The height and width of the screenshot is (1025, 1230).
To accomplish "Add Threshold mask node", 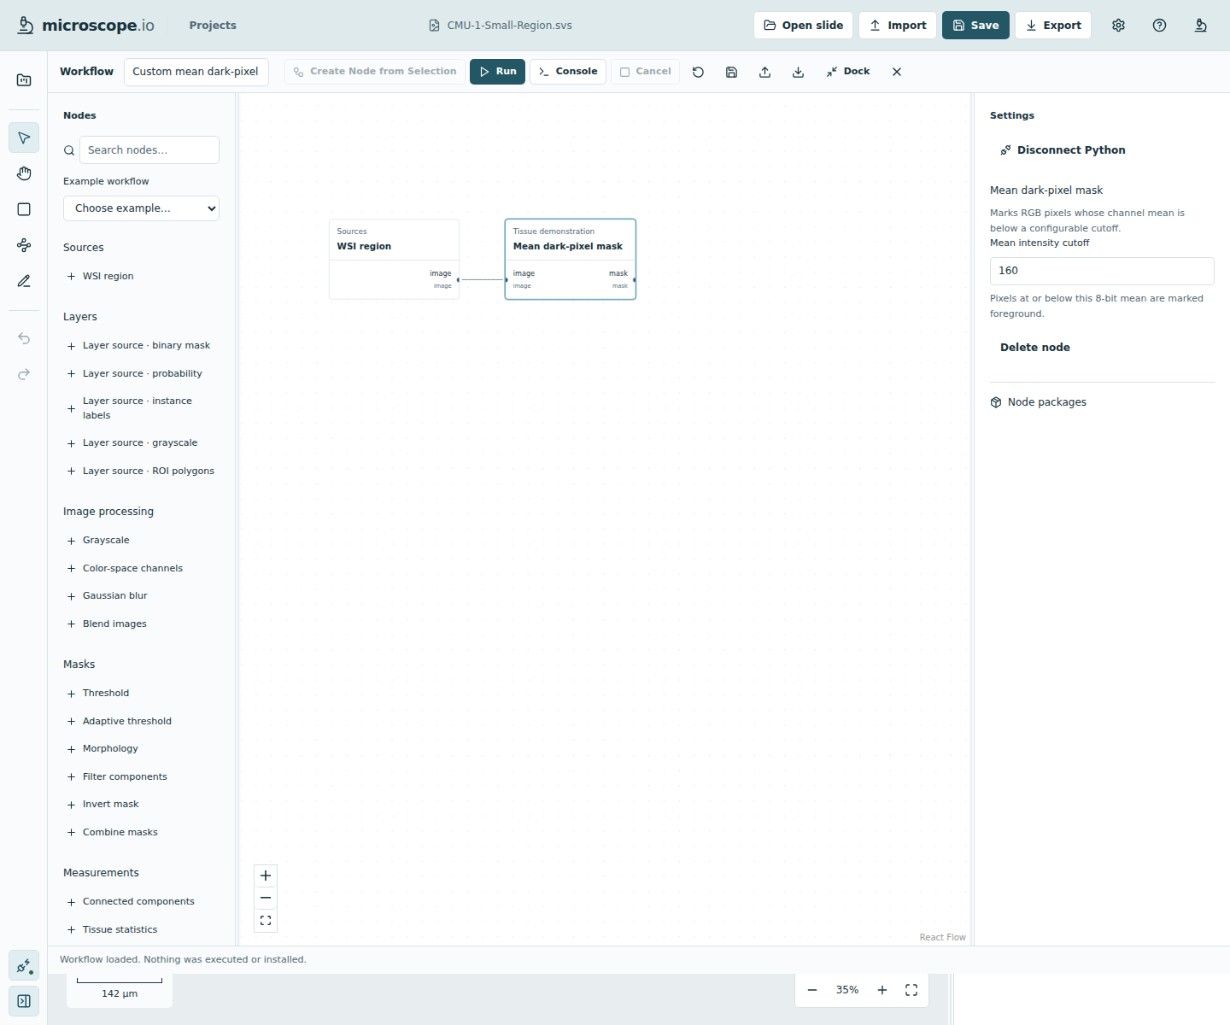I will [141, 693].
